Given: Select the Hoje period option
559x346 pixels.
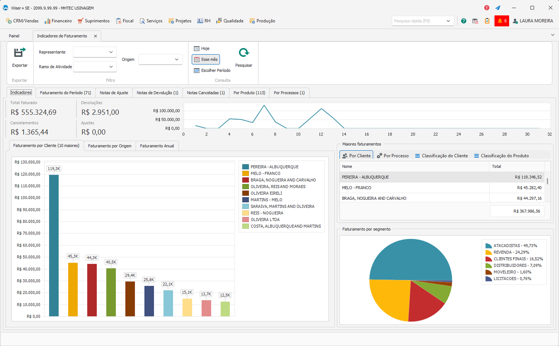Looking at the screenshot, I should click(x=202, y=48).
